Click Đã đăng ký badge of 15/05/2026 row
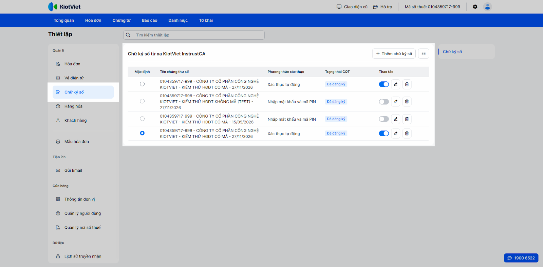 tap(336, 119)
